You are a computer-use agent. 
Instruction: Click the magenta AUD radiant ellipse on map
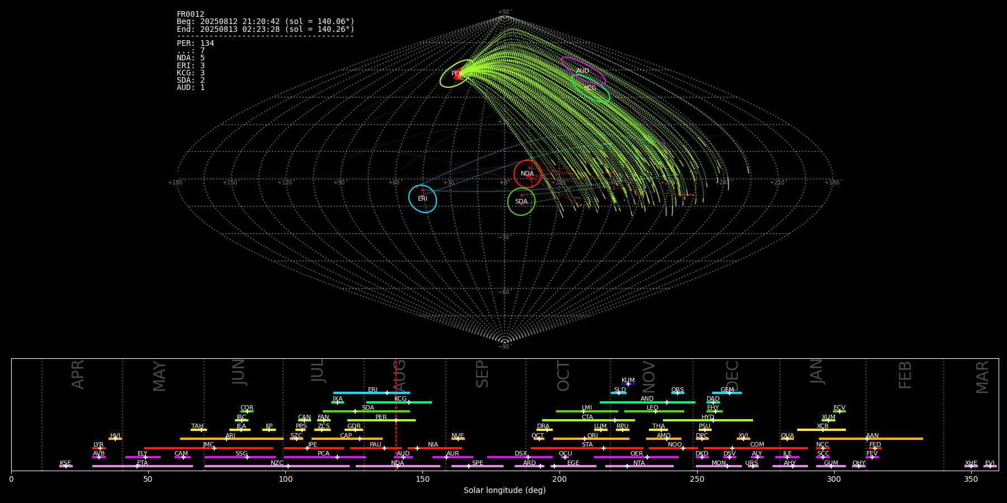[x=584, y=71]
